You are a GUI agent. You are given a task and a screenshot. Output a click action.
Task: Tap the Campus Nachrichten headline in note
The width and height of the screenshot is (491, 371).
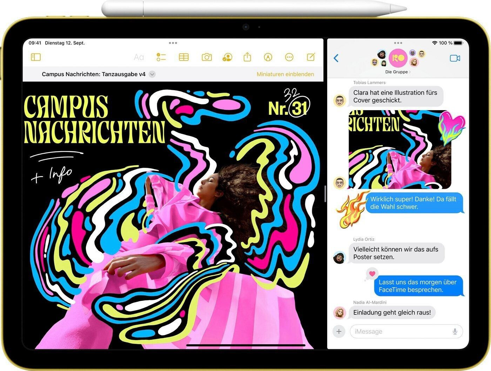(x=94, y=119)
